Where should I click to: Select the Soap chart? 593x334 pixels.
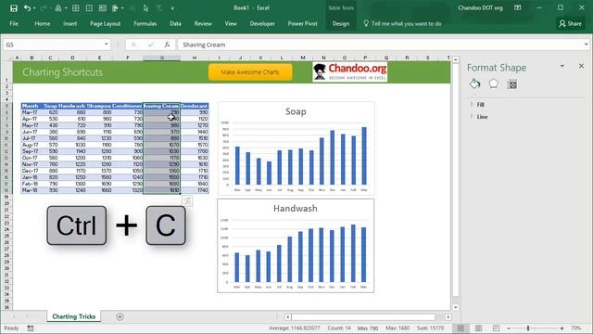coord(296,148)
